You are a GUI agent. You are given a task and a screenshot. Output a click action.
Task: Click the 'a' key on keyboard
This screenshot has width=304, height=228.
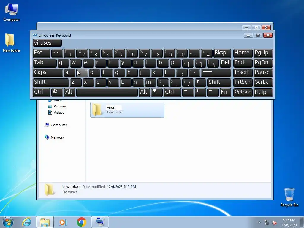(69, 73)
